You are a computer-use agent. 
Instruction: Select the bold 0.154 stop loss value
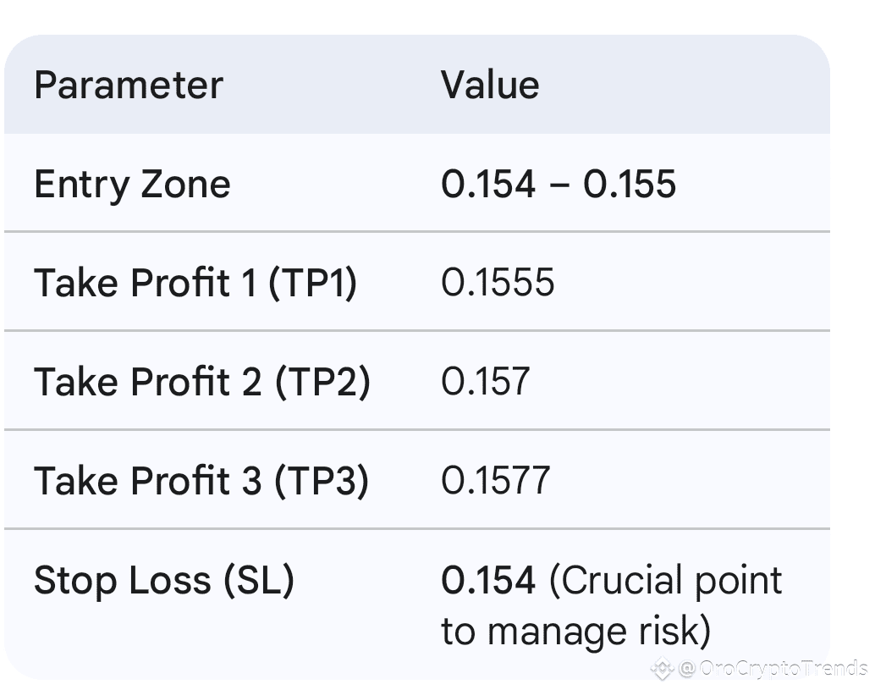click(x=488, y=580)
